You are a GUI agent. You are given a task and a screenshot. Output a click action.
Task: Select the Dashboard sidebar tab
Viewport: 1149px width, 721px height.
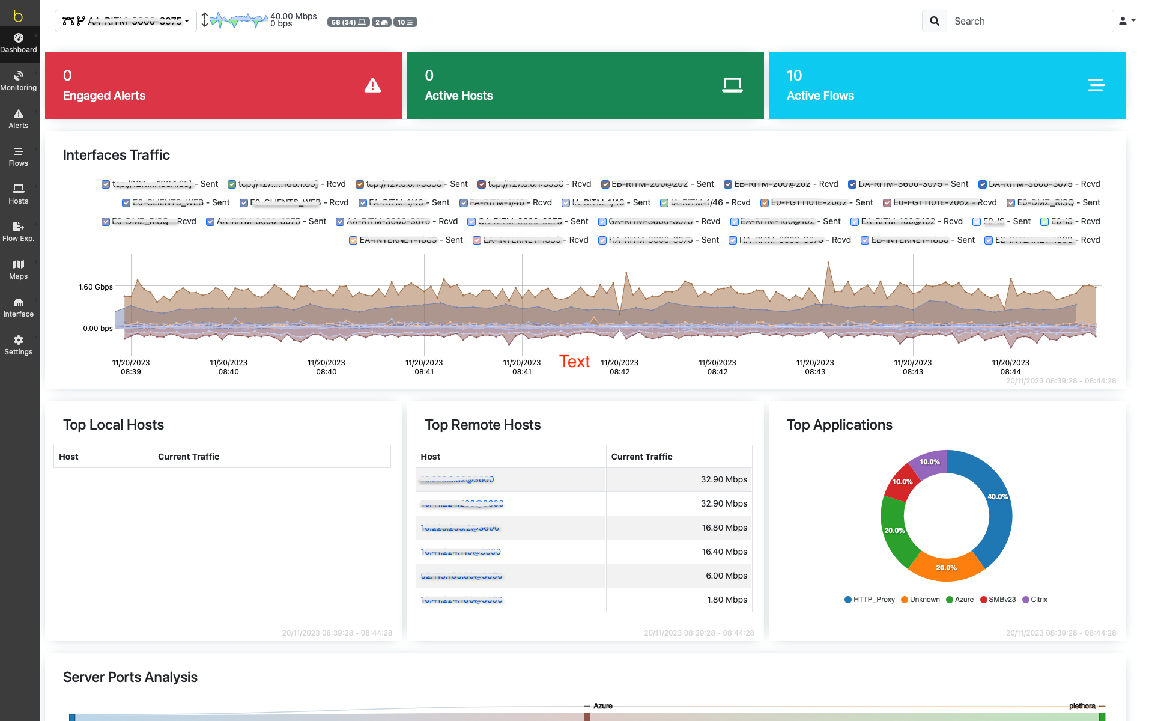tap(19, 43)
